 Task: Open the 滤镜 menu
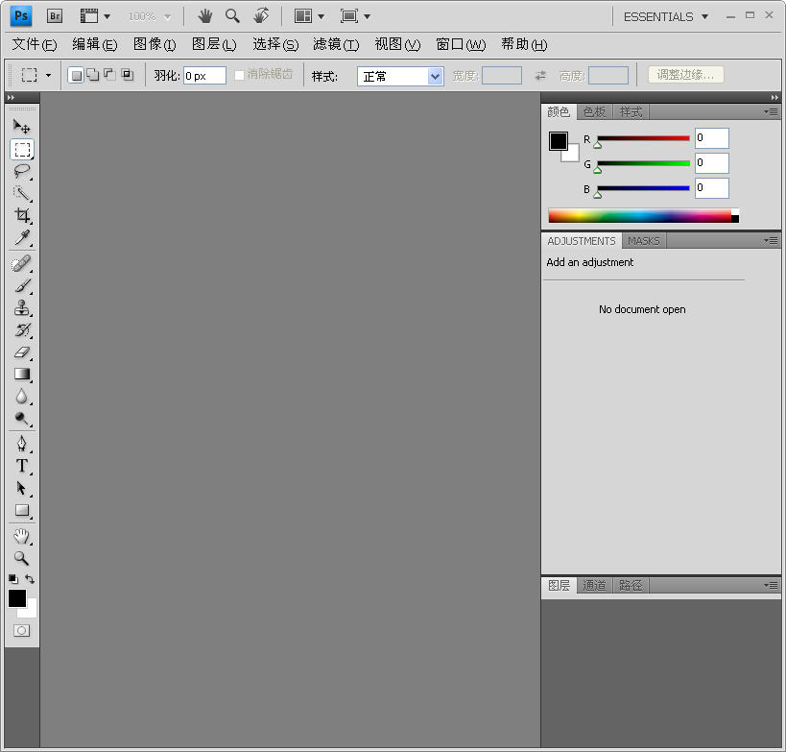334,44
